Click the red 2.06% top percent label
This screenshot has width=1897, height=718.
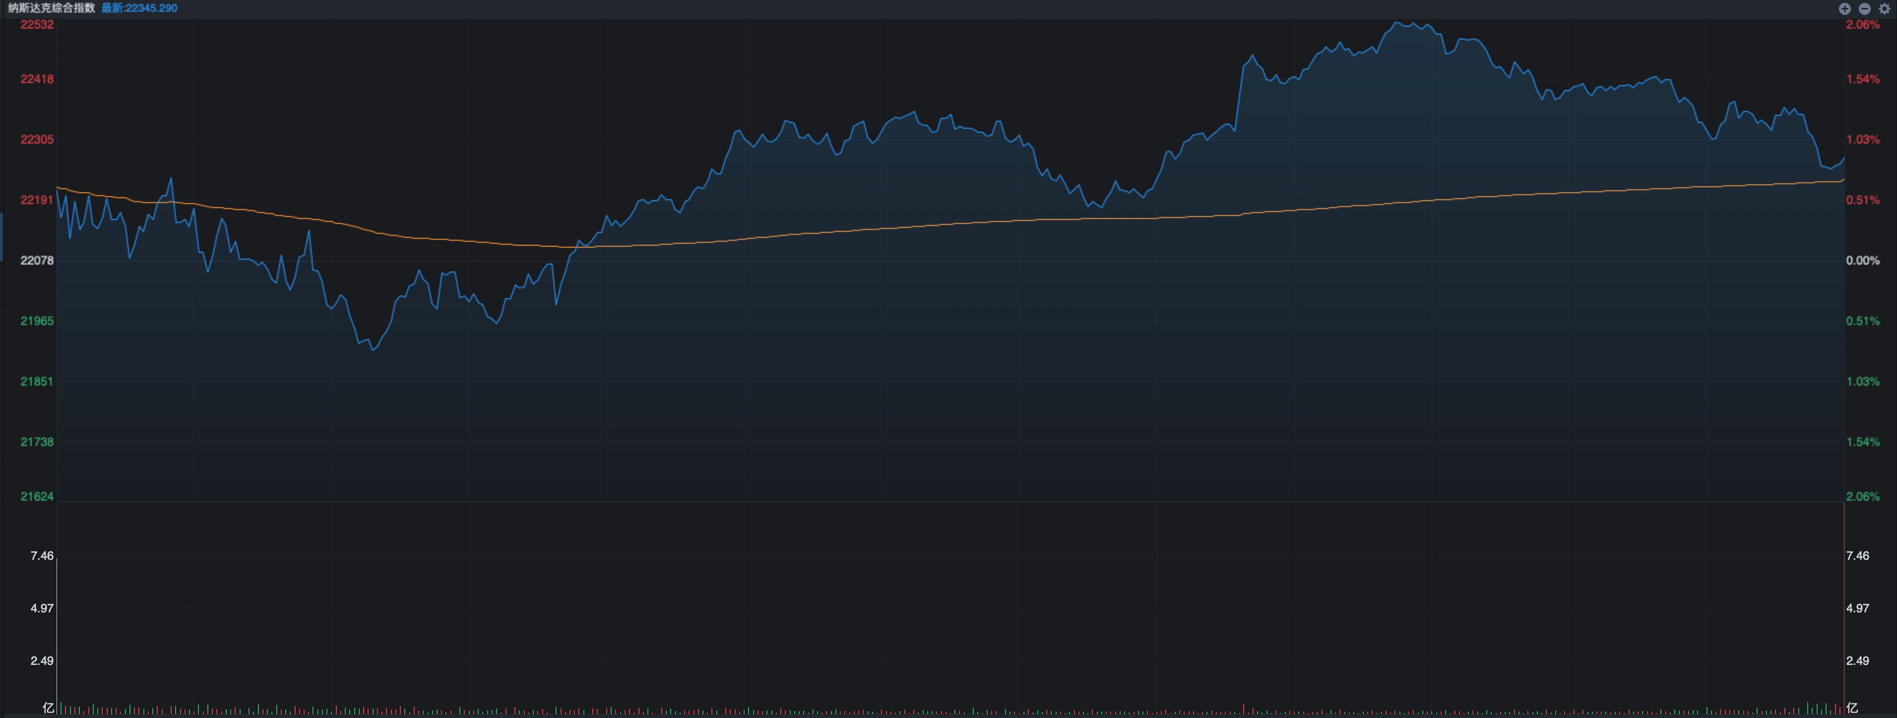tap(1862, 24)
